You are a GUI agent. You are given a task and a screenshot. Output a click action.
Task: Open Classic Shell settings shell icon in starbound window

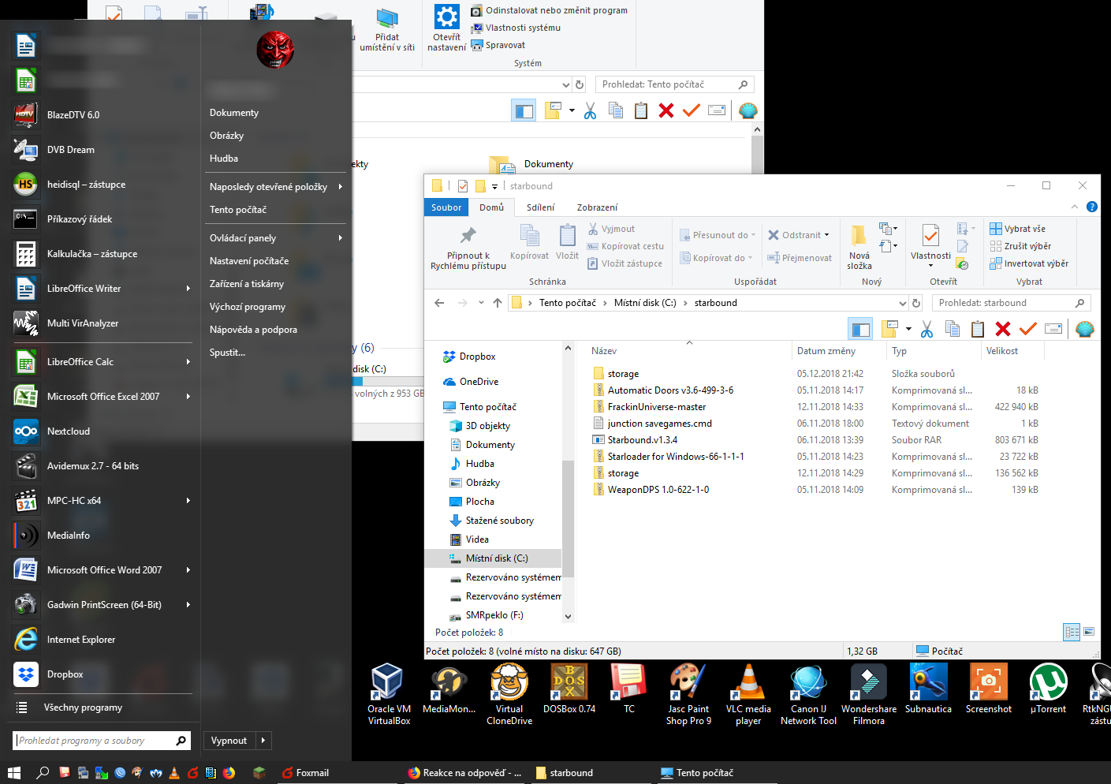pyautogui.click(x=1084, y=329)
